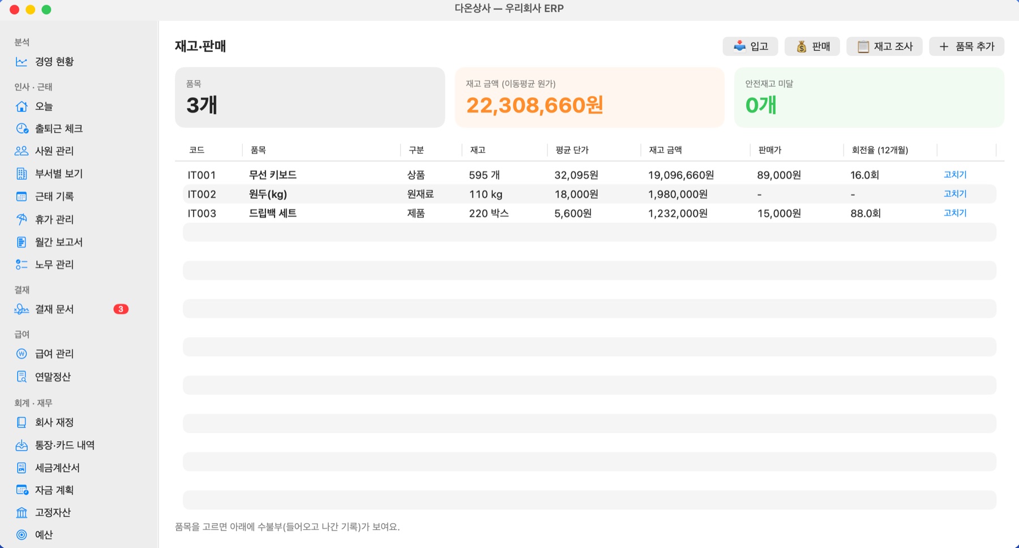Click the 오늘 house icon
Screen dimensions: 1019x548
tap(22, 106)
